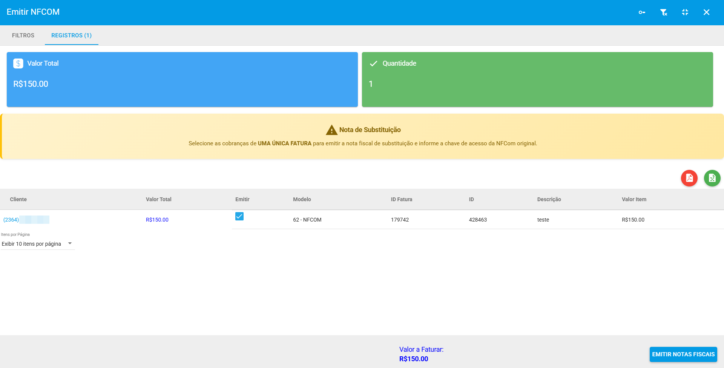Sort by the Valor Total column header
724x368 pixels.
tap(159, 199)
